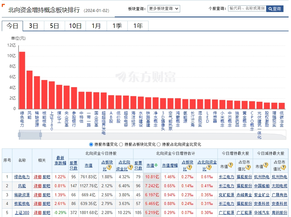
Task: Switch to the 1季 tab
Action: pos(117,26)
